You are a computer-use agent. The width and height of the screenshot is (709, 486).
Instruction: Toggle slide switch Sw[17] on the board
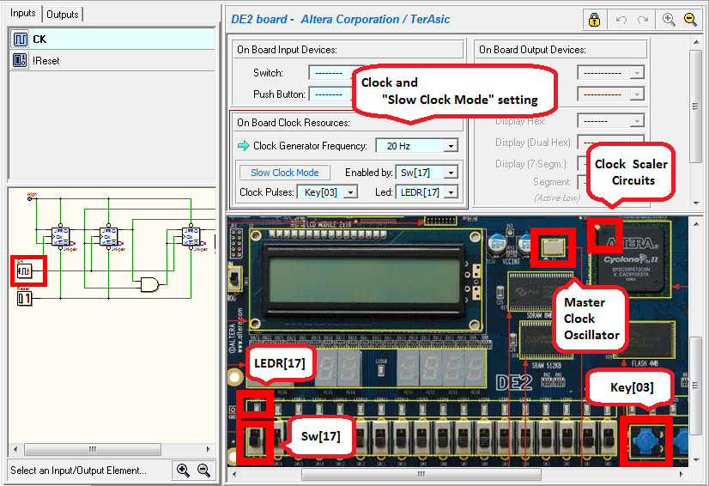pyautogui.click(x=255, y=441)
